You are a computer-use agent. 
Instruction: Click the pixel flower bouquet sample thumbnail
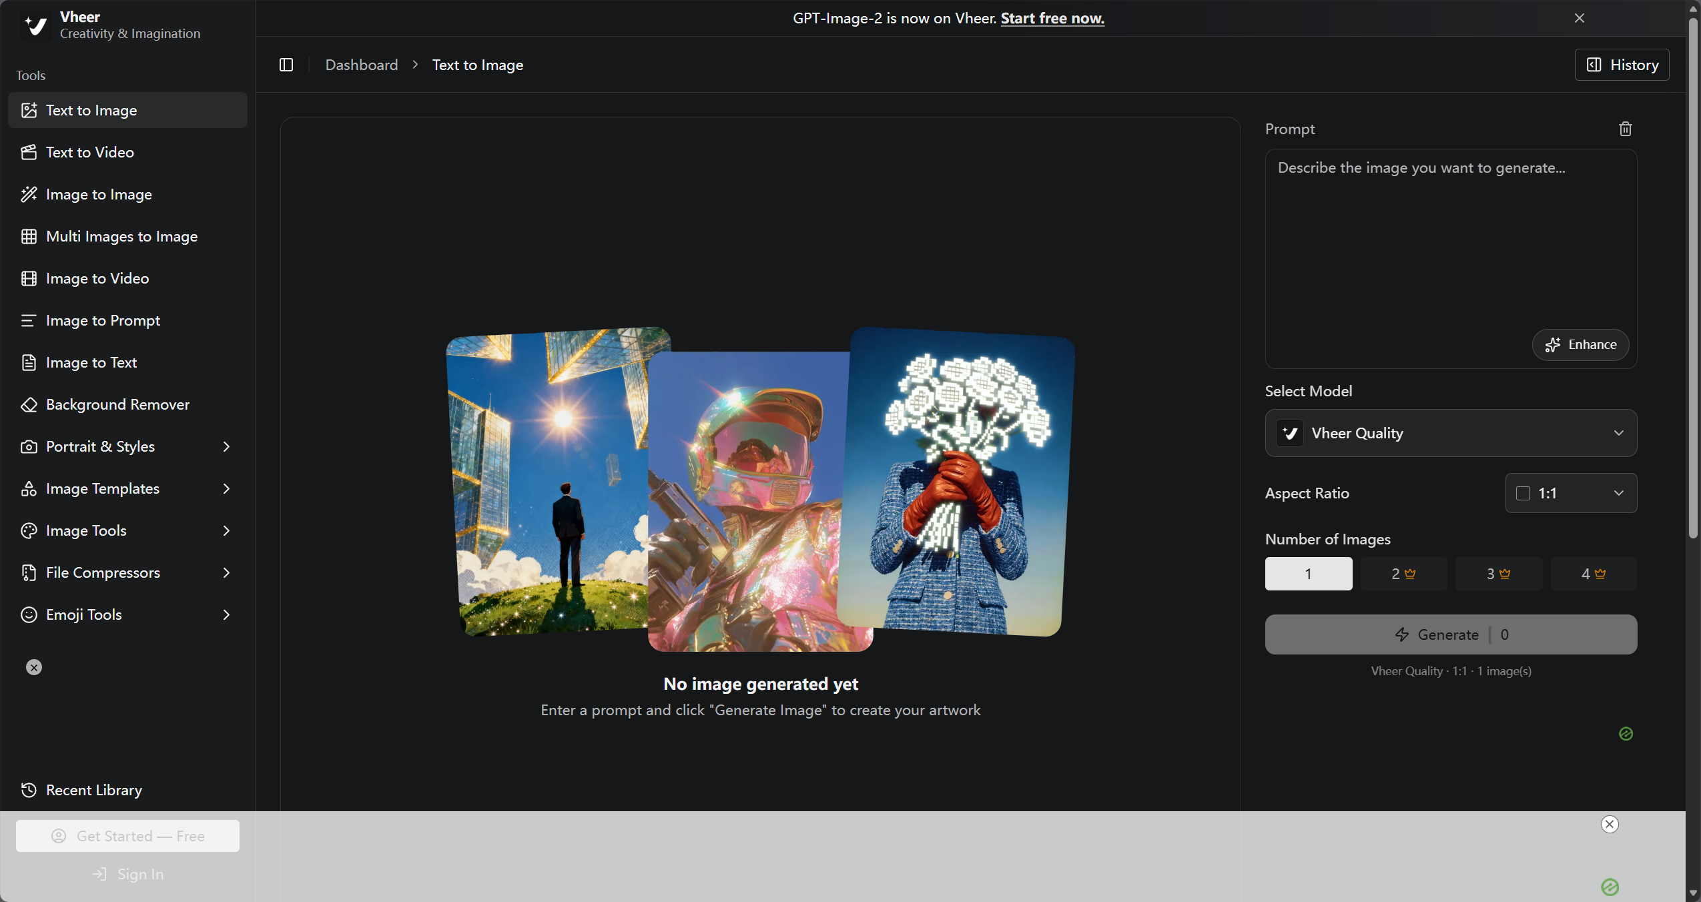956,482
